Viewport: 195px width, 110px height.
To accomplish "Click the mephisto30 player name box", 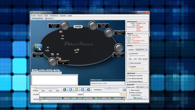I will (x=38, y=55).
